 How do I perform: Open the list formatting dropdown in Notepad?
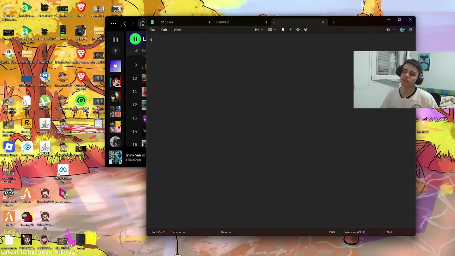tap(272, 30)
